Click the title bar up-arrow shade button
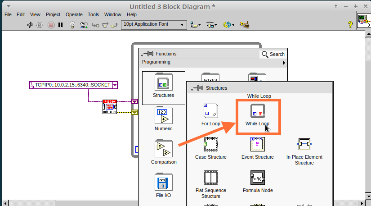The height and width of the screenshot is (206, 371). (336, 6)
